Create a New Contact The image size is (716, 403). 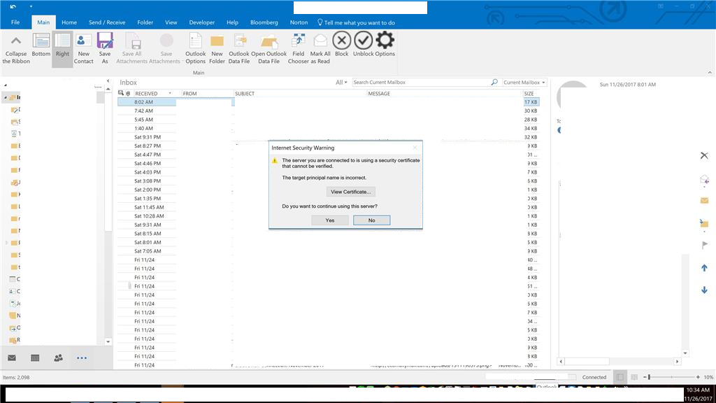(x=84, y=48)
